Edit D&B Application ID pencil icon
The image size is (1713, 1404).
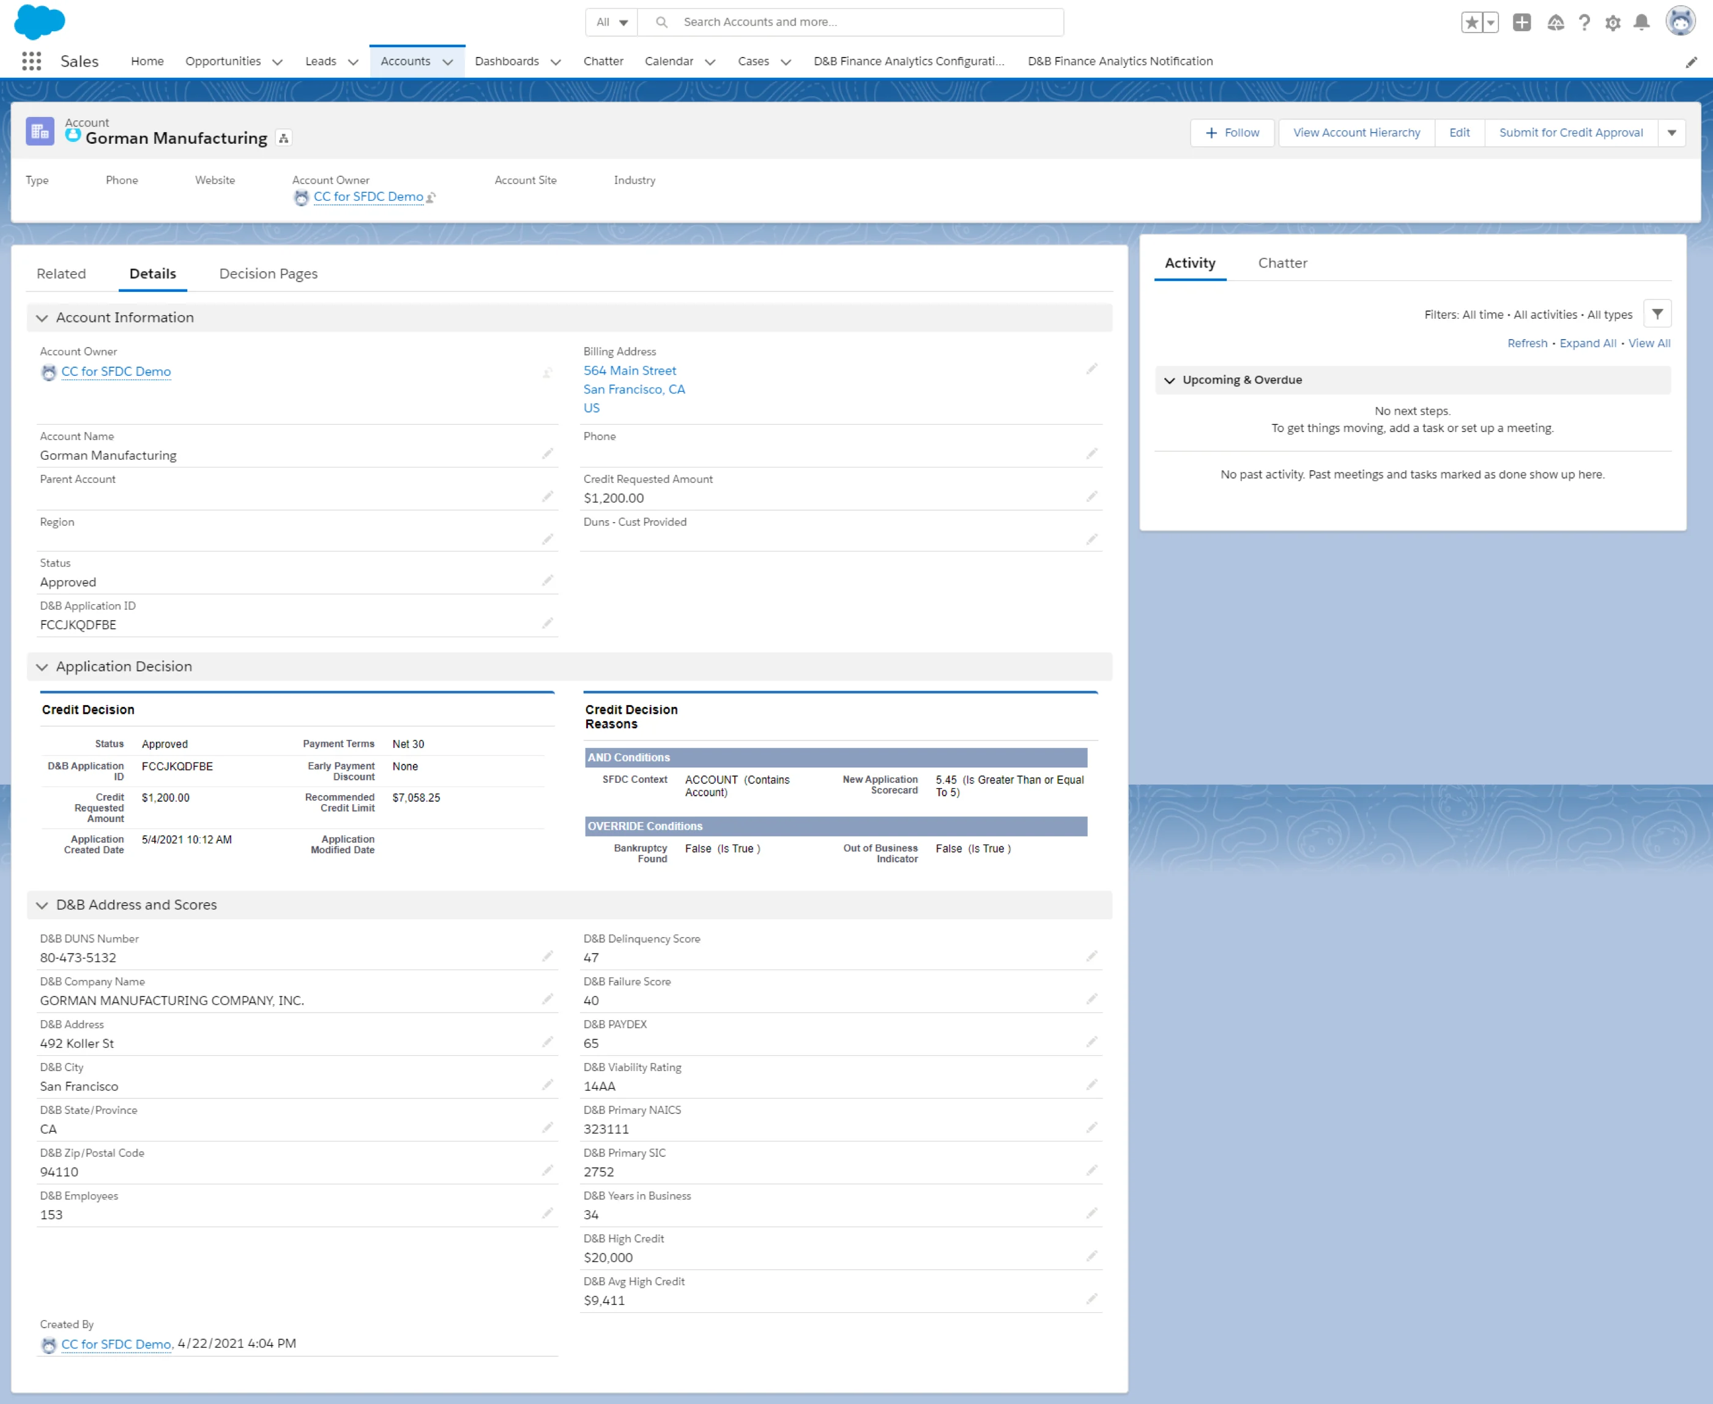coord(548,624)
